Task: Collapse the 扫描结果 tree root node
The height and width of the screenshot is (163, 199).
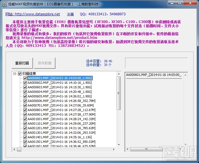Action: [x=15, y=74]
